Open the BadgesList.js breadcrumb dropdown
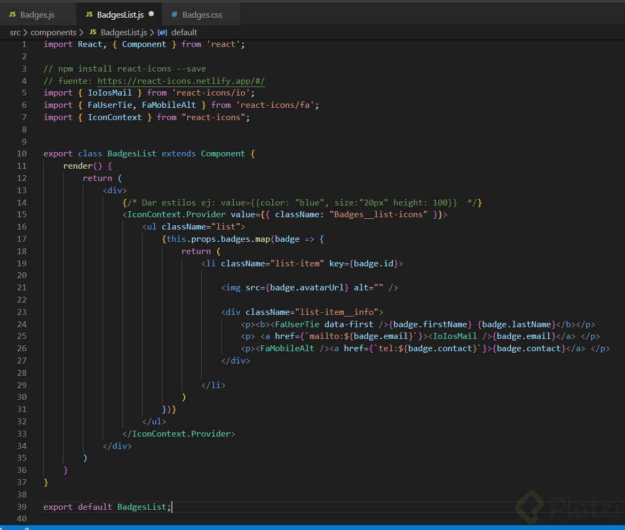Screen dimensions: 625x530 pyautogui.click(x=123, y=33)
